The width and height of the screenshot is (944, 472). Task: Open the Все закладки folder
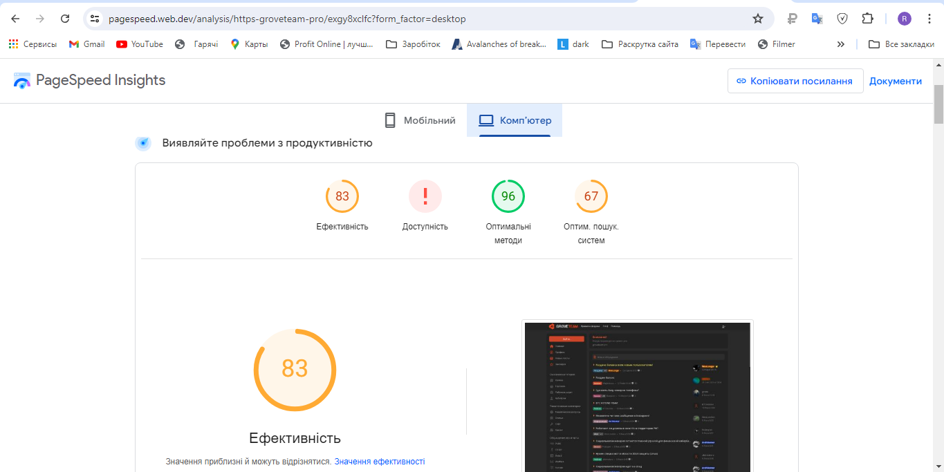click(901, 44)
